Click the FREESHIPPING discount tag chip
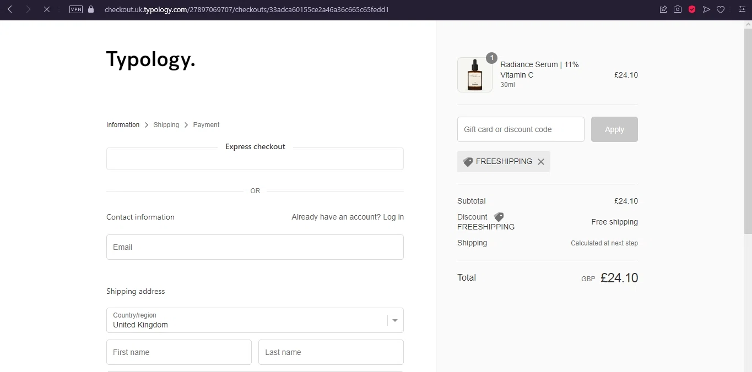 [x=504, y=162]
